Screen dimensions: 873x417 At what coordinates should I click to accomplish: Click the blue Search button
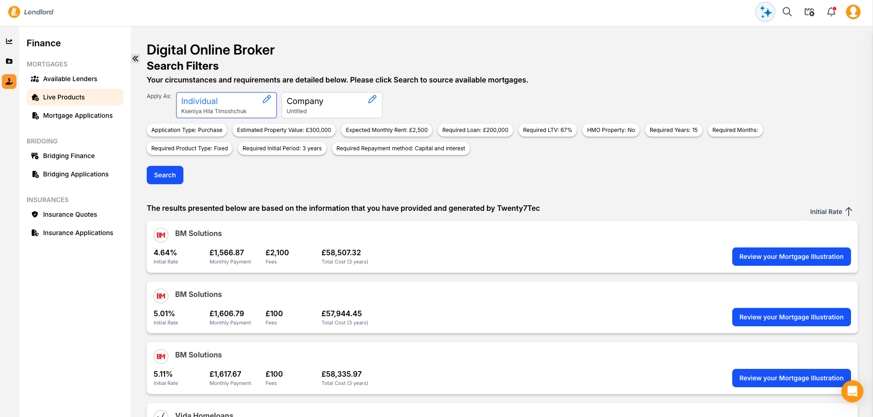(x=165, y=175)
